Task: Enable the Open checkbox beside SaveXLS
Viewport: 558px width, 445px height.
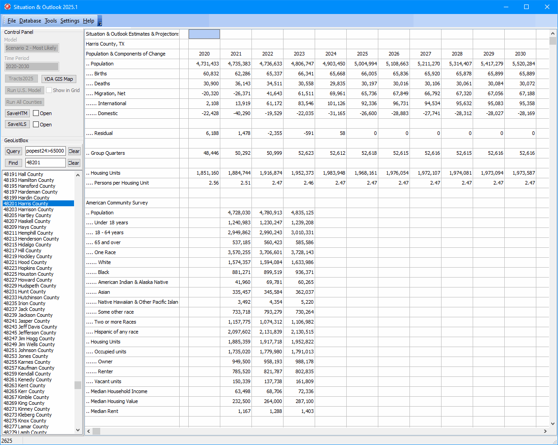Action: click(36, 125)
